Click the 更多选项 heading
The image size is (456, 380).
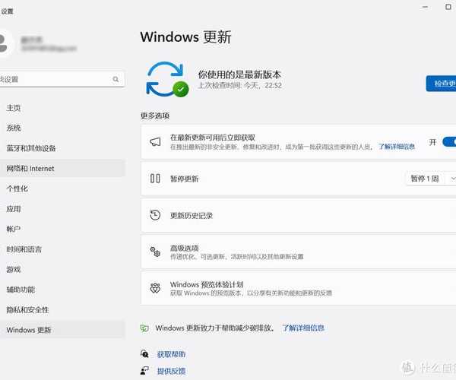pyautogui.click(x=155, y=116)
